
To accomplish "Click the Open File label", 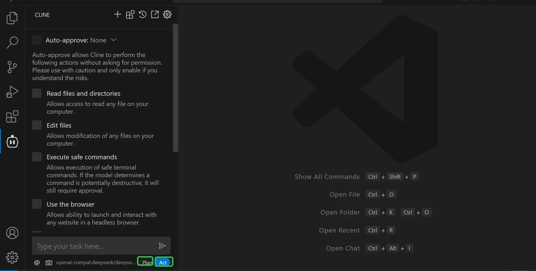I will pos(344,195).
